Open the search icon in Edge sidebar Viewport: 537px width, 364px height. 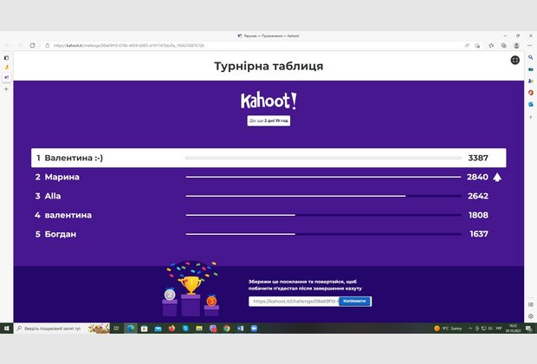pyautogui.click(x=530, y=57)
